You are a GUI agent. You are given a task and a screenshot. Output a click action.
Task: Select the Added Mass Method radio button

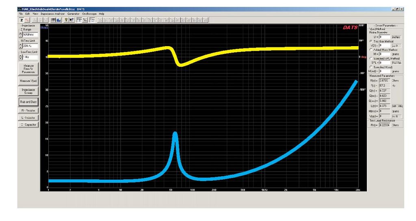pos(370,50)
